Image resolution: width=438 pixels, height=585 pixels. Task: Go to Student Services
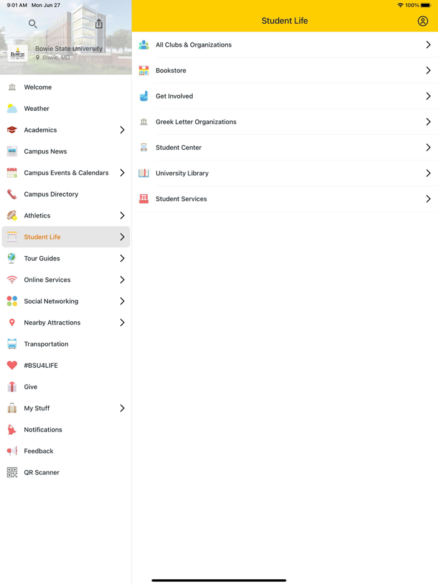(181, 199)
